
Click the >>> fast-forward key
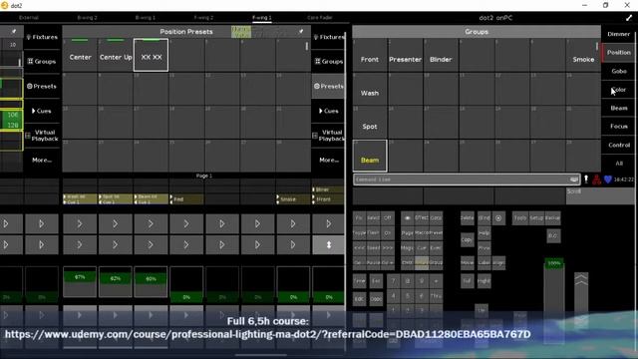tap(388, 247)
